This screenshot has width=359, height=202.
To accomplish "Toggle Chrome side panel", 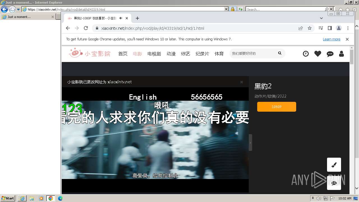I will click(x=330, y=28).
